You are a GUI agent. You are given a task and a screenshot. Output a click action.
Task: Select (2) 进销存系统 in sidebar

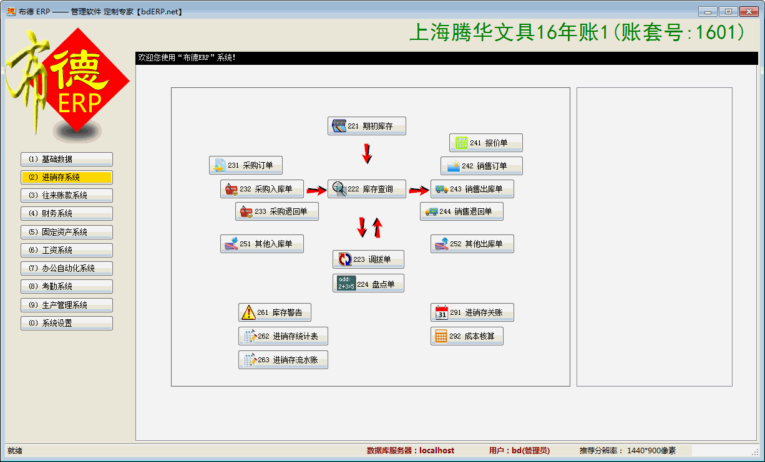pos(67,177)
